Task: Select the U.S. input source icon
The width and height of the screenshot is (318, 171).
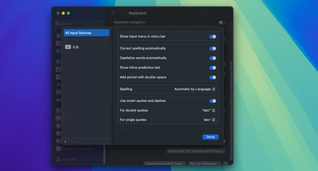Action: (68, 47)
